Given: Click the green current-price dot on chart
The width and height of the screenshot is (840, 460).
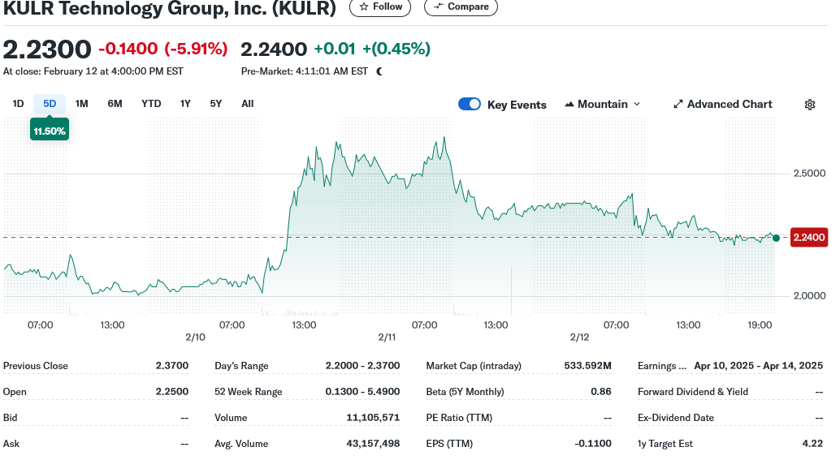Looking at the screenshot, I should click(777, 238).
